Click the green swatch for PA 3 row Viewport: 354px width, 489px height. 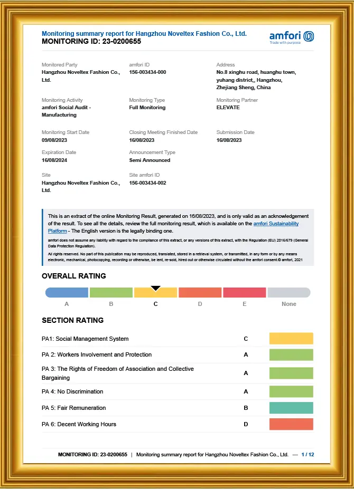[x=291, y=373]
